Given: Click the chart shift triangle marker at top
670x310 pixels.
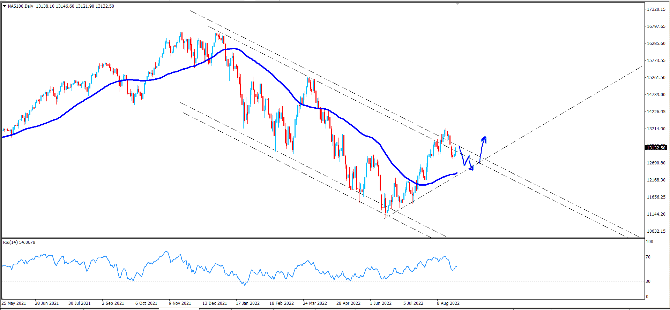Looking at the screenshot, I should (x=457, y=3).
